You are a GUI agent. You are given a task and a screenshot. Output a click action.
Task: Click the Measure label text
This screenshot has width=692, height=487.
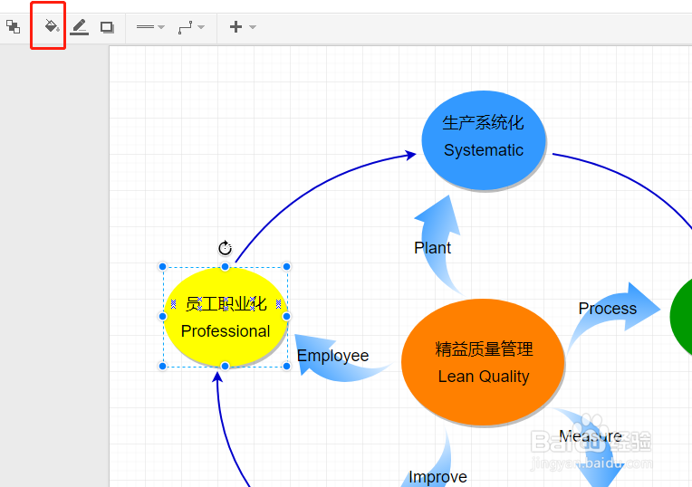591,436
